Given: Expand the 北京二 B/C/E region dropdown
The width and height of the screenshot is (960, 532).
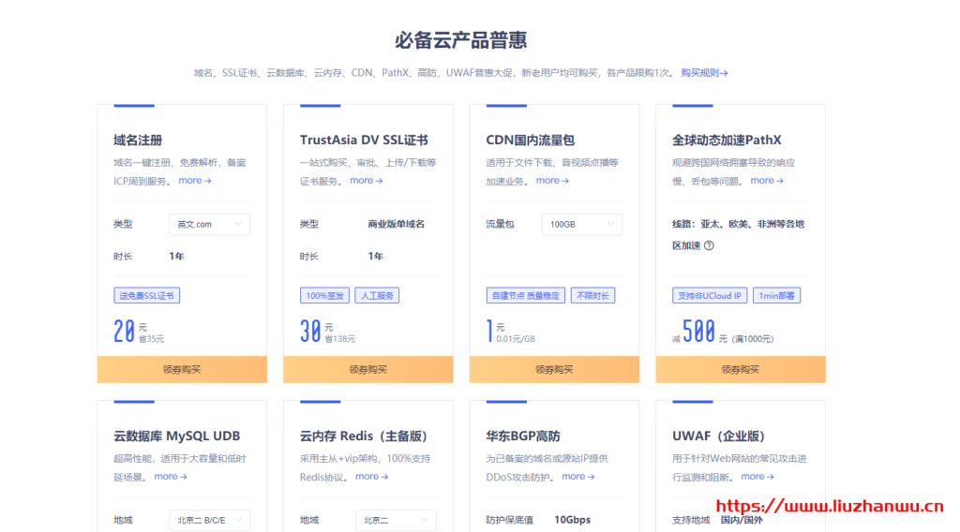Looking at the screenshot, I should tap(209, 521).
